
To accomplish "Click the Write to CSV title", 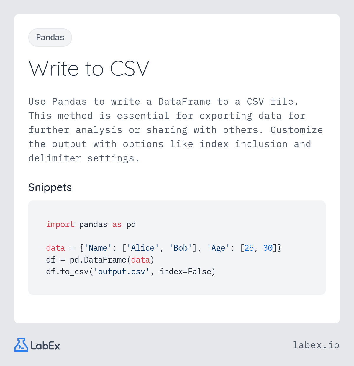I will pyautogui.click(x=89, y=69).
